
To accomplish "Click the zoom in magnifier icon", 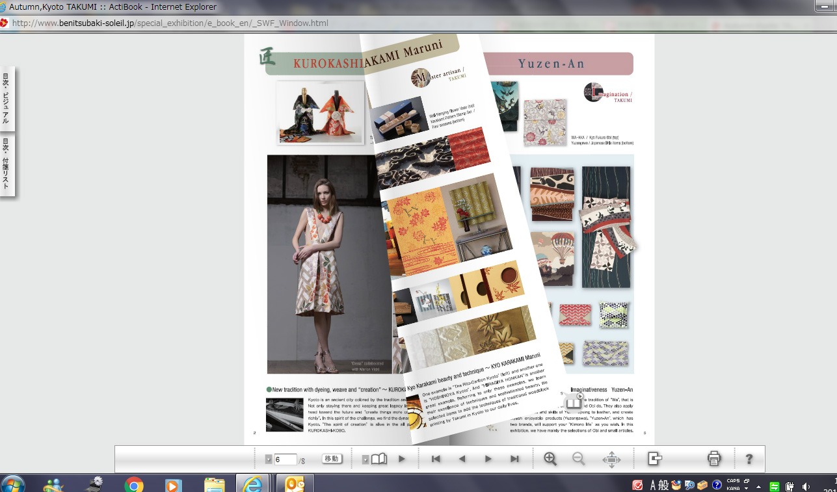I will click(550, 459).
